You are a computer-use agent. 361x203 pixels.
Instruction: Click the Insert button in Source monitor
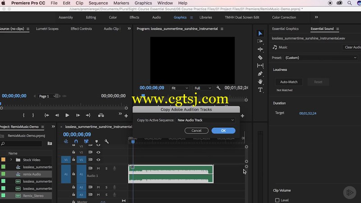click(101, 115)
